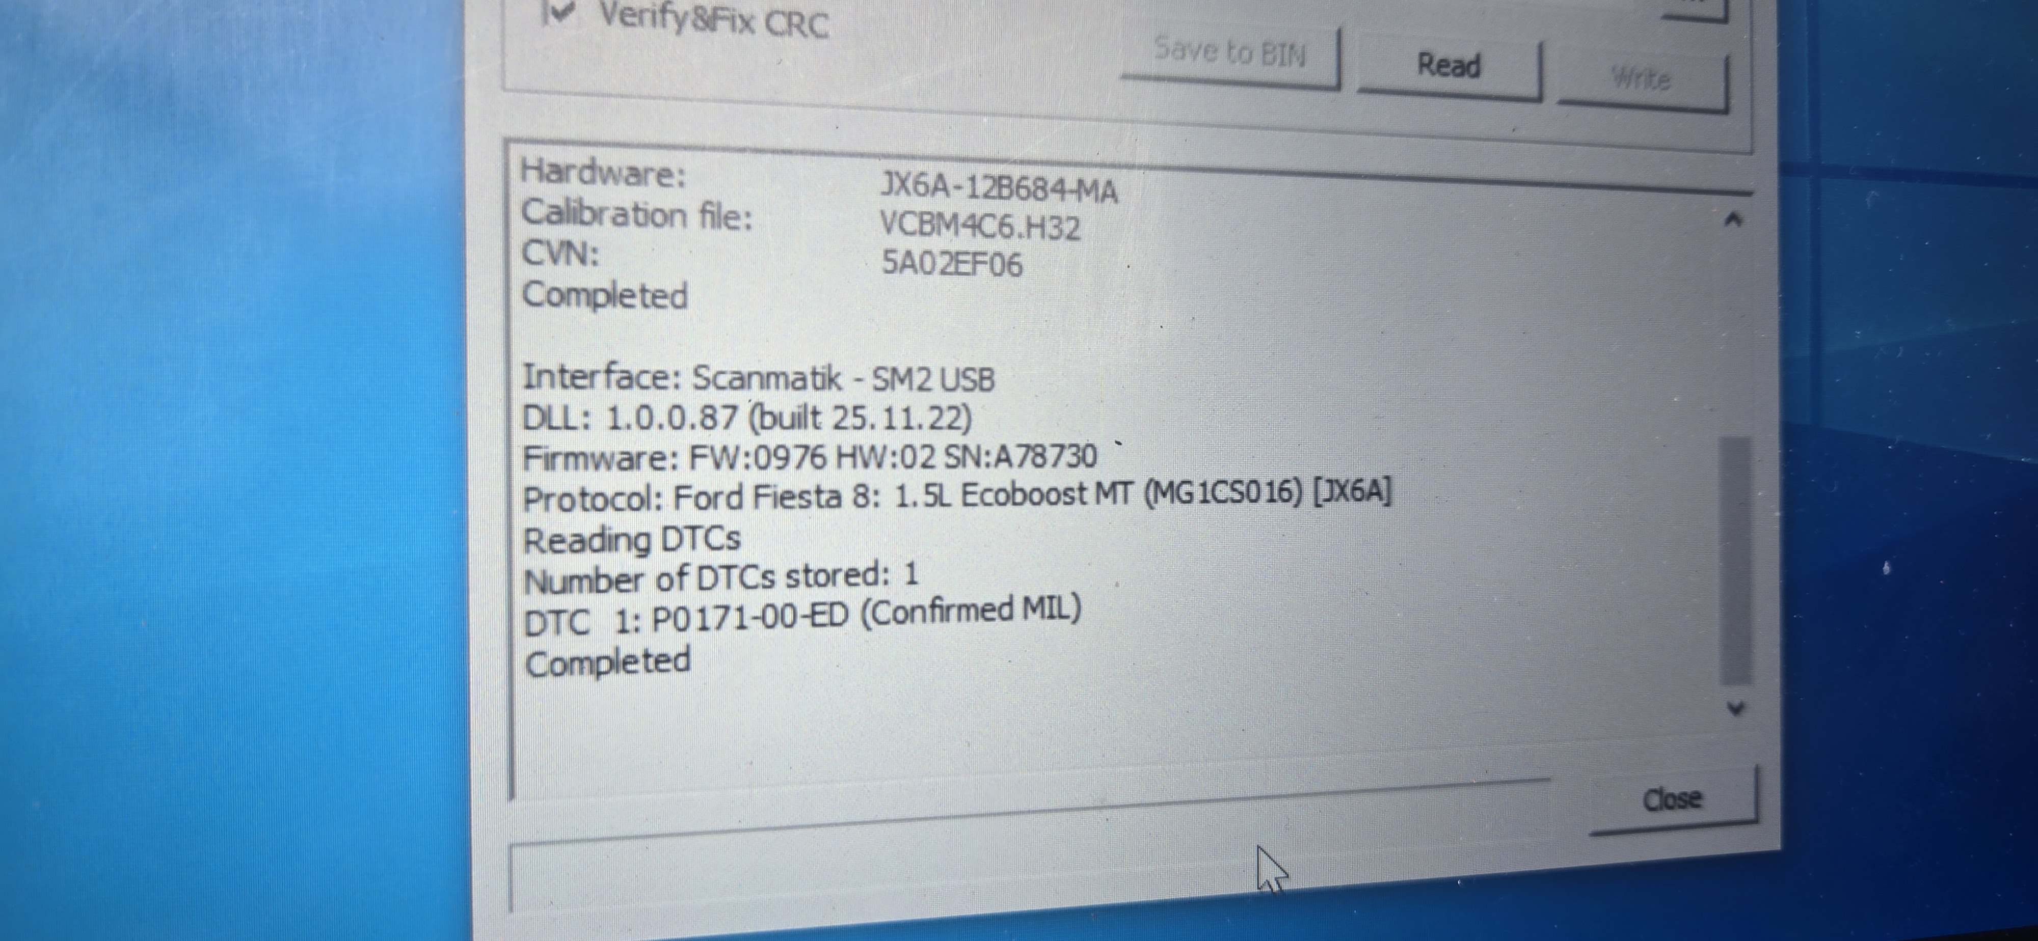Screen dimensions: 2038x941
Task: Click the log scrollbar down arrow
Action: pos(1736,708)
